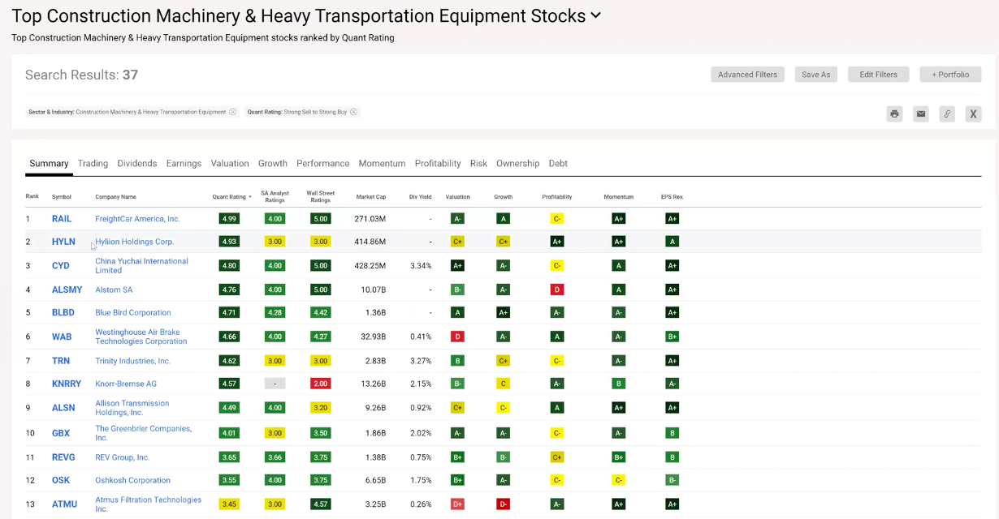Image resolution: width=999 pixels, height=519 pixels.
Task: Click the Div Yield column header
Action: tap(420, 196)
